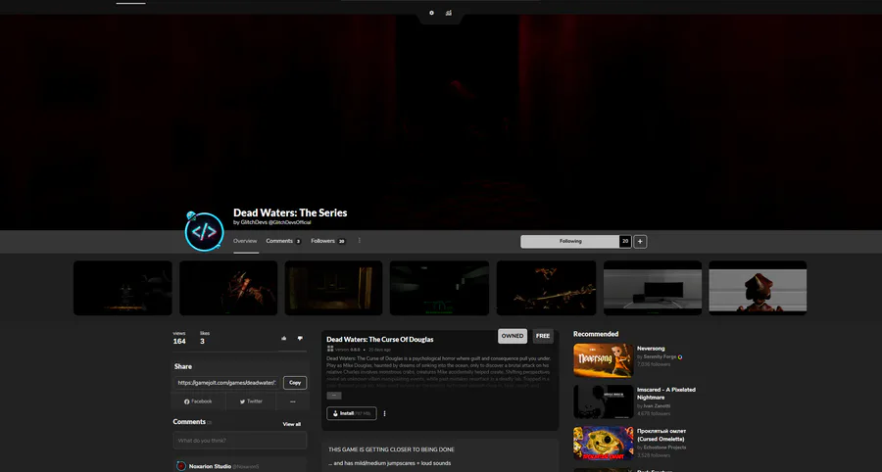Open the Echostone Projects developer link

click(x=664, y=448)
